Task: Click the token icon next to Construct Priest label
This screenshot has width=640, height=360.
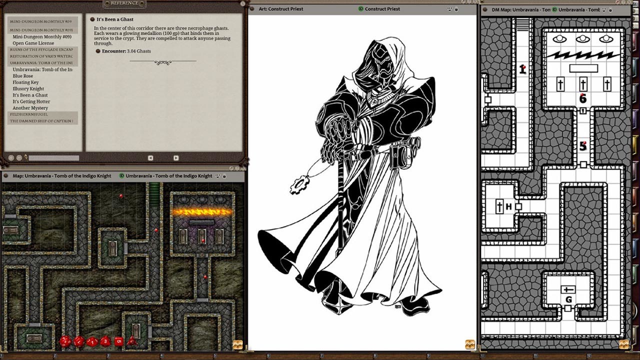Action: (x=361, y=8)
